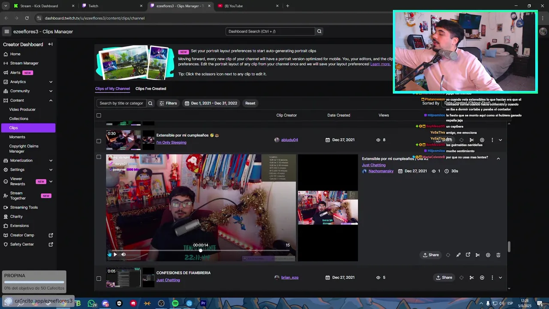Image resolution: width=549 pixels, height=309 pixels.
Task: Open the hamburger menu beside Clips Manager title
Action: pos(6,31)
